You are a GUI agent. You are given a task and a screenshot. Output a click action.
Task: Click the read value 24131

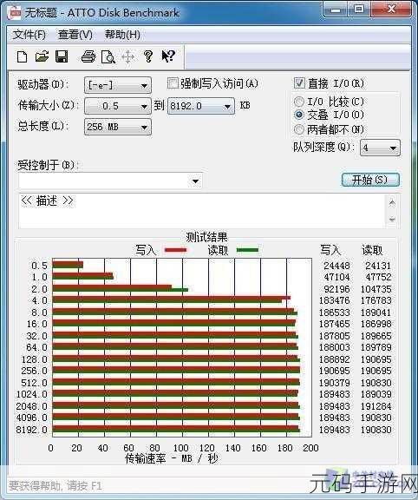[378, 266]
